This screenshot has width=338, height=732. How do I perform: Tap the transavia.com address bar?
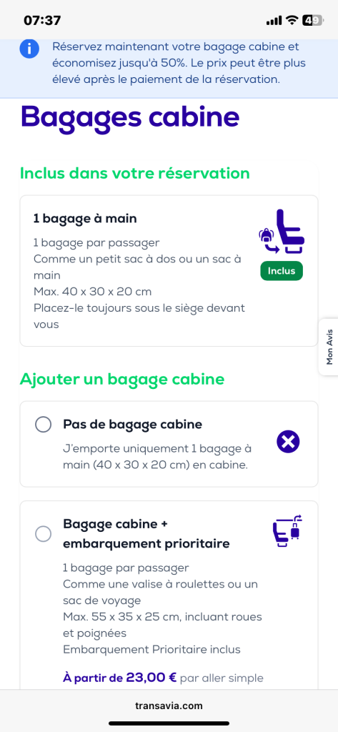(169, 706)
